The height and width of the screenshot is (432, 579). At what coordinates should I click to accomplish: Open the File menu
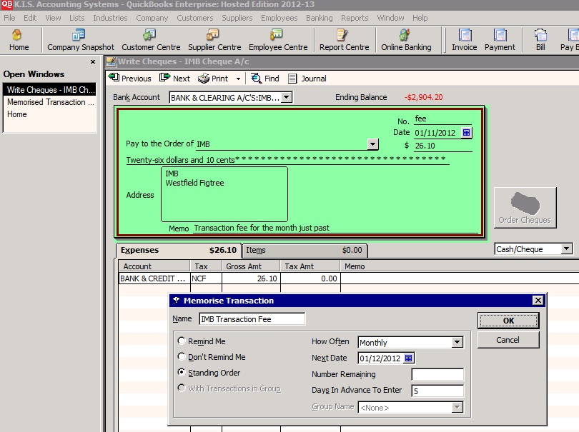(x=9, y=18)
